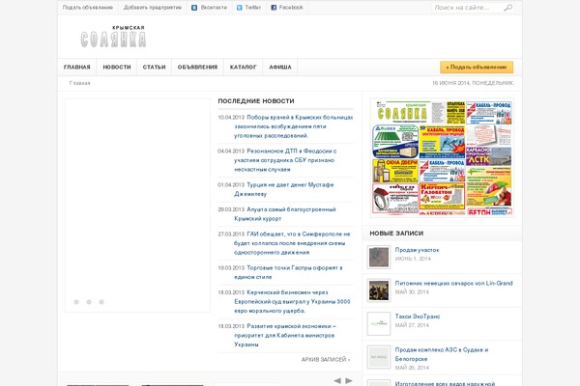This screenshot has width=580, height=386.
Task: Open the АФИША menu item
Action: coord(280,68)
